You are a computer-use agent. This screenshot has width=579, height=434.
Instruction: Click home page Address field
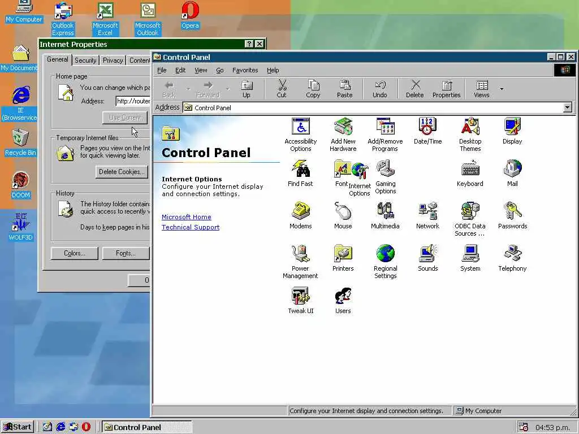tap(133, 101)
